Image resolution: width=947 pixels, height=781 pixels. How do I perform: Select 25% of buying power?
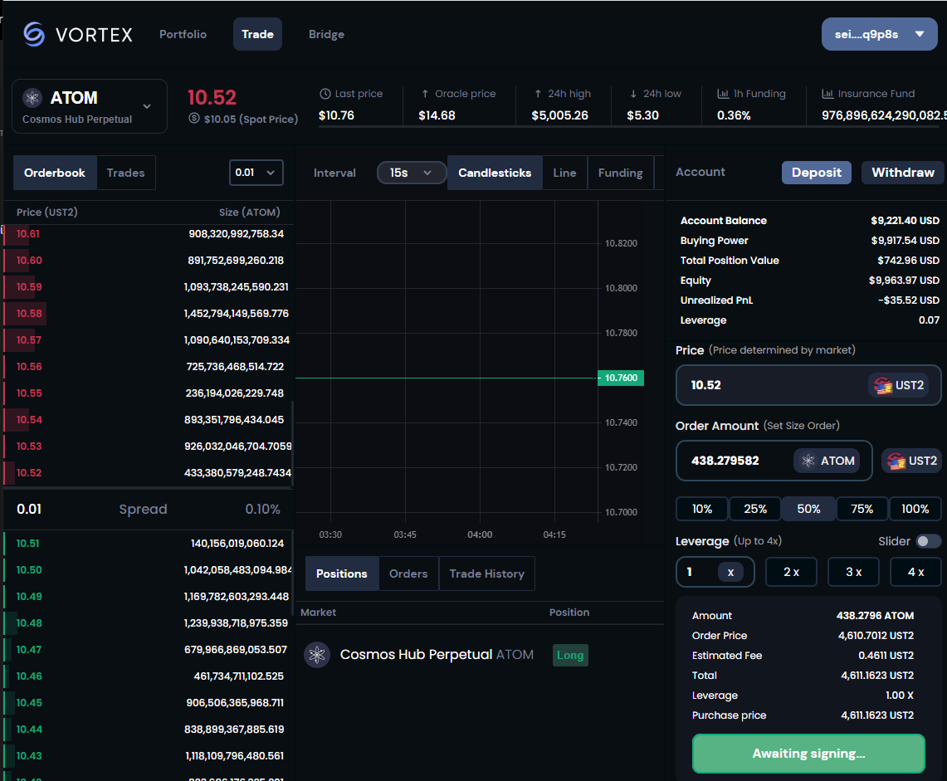click(755, 509)
